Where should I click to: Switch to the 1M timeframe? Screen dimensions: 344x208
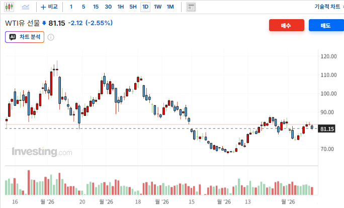click(x=170, y=7)
